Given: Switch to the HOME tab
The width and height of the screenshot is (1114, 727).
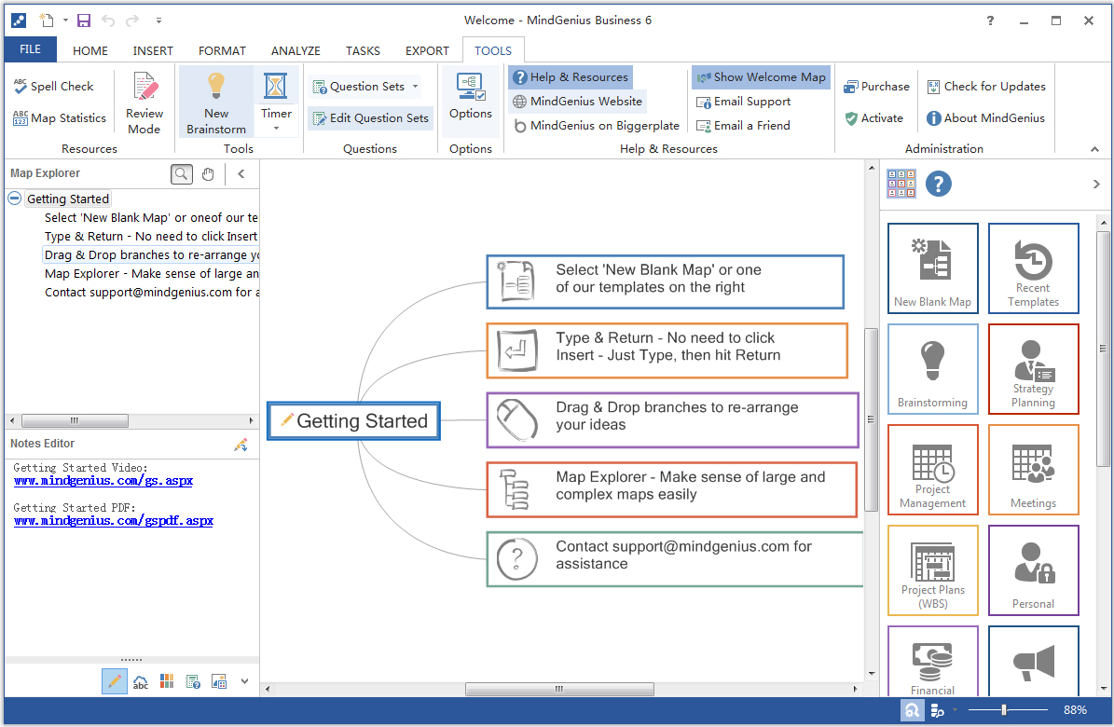Looking at the screenshot, I should tap(90, 50).
